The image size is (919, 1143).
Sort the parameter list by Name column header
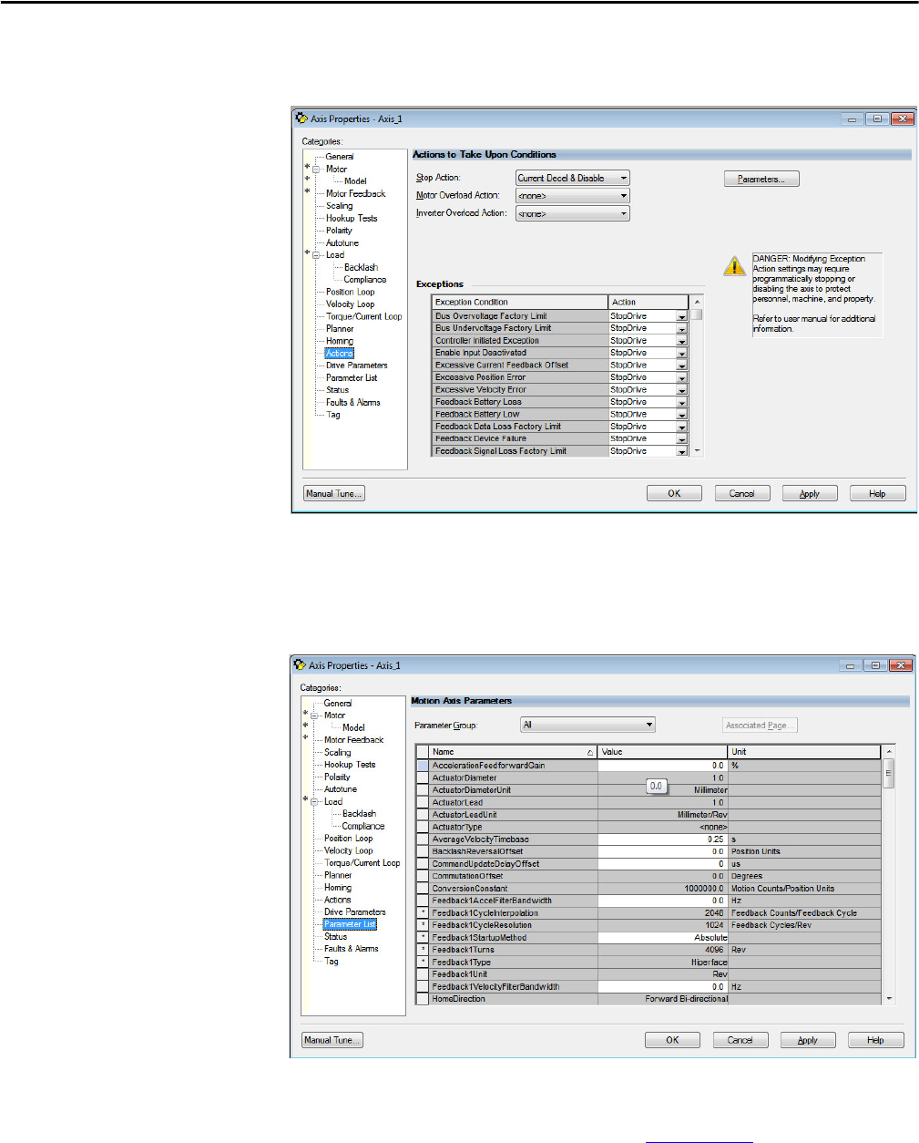[x=510, y=752]
